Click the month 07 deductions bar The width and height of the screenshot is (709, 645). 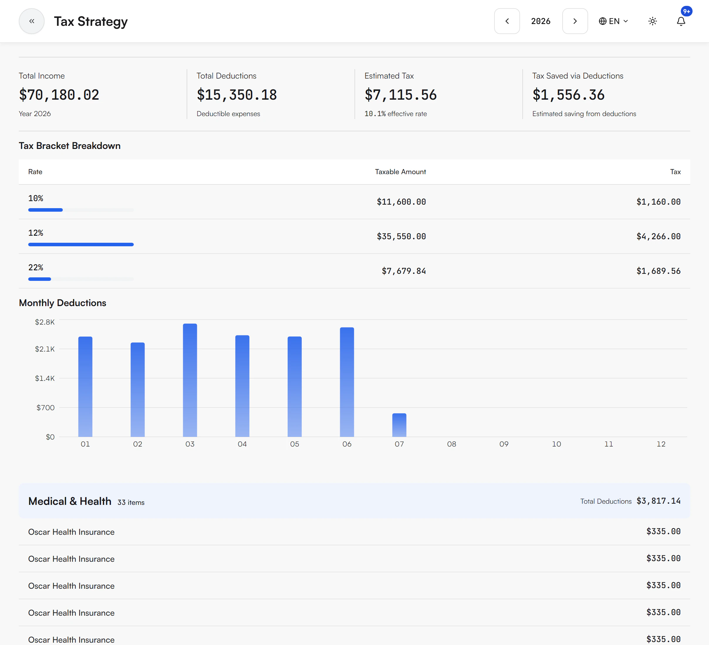pos(399,425)
